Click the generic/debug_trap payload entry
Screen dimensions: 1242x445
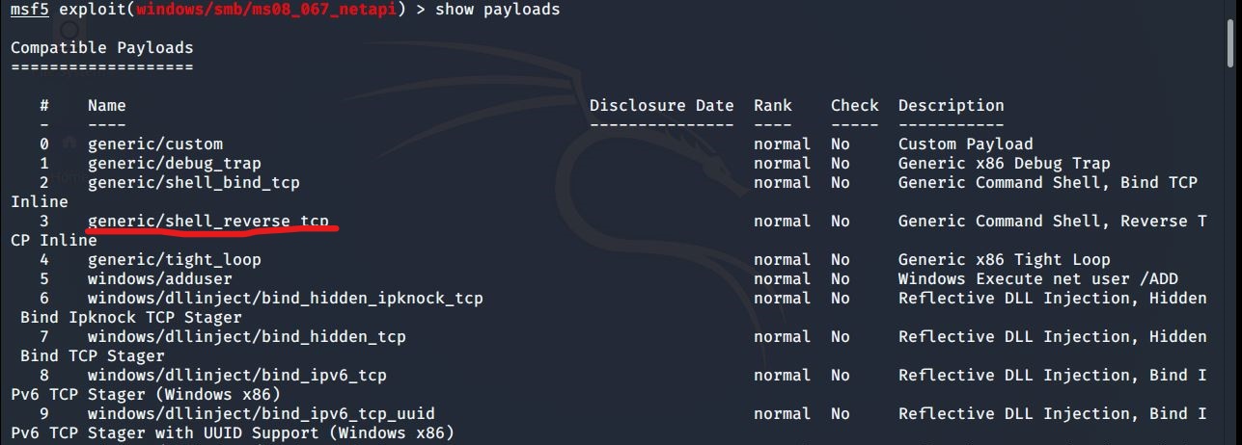[174, 163]
